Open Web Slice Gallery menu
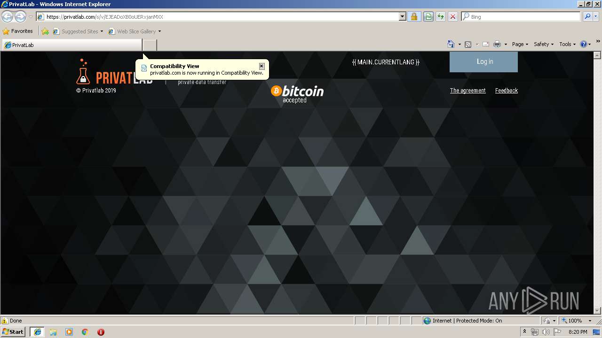 (135, 31)
